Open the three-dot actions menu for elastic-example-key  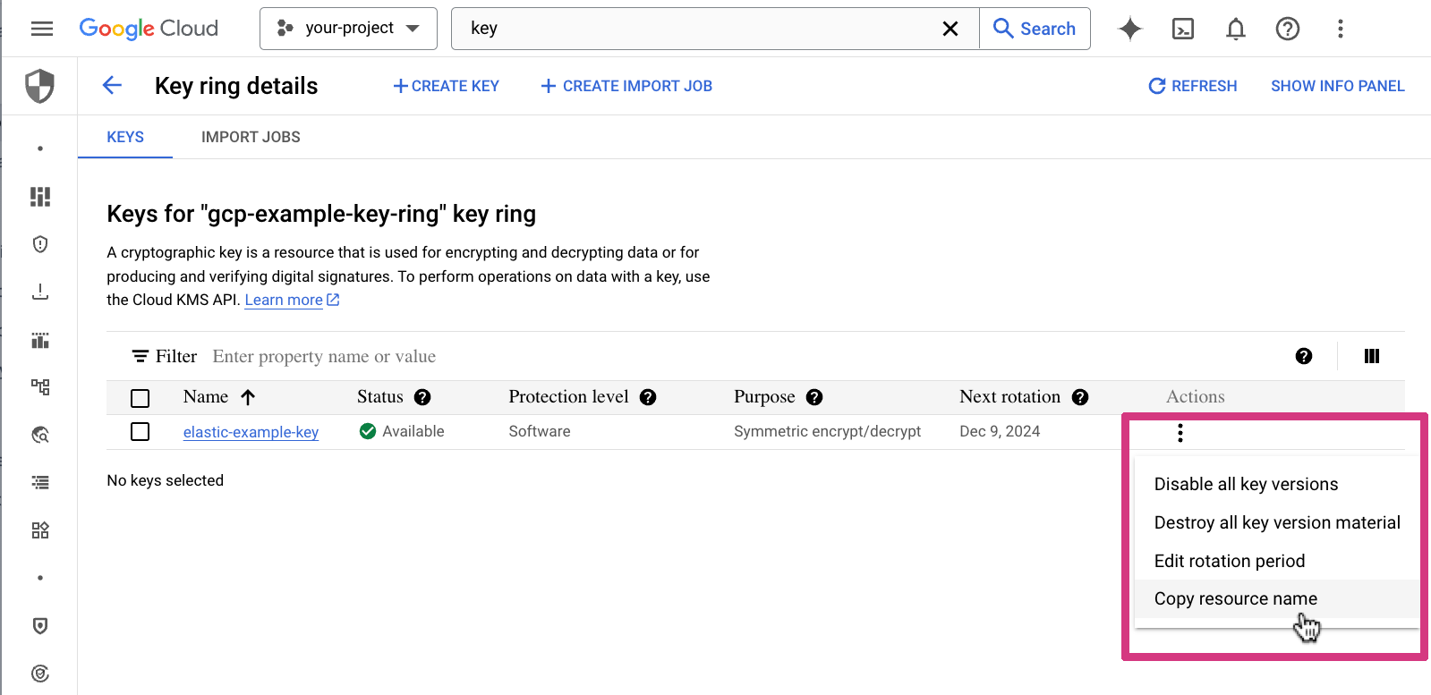point(1180,433)
